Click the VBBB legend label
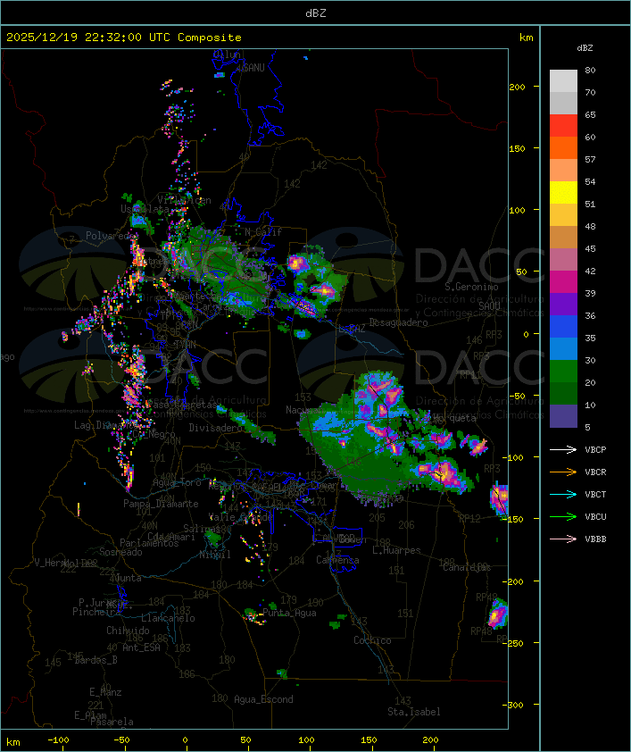The height and width of the screenshot is (752, 631). click(x=595, y=539)
